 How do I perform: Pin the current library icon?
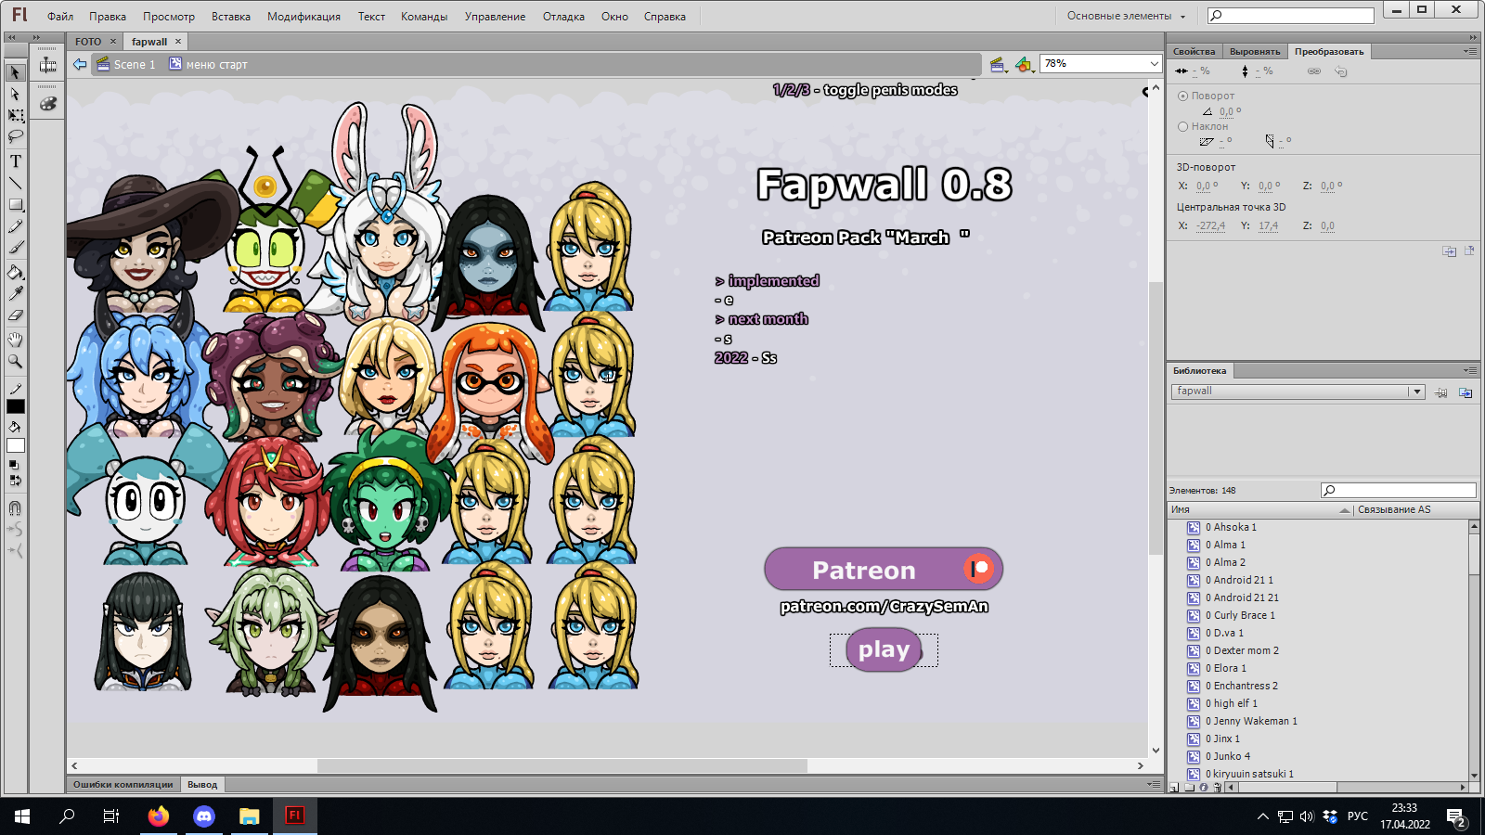(x=1440, y=392)
